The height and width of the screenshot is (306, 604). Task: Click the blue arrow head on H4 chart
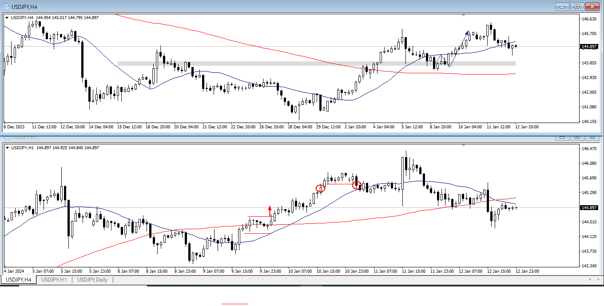pos(467,32)
